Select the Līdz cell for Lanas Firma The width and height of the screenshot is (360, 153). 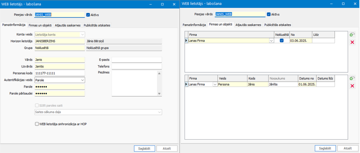pos(323,41)
